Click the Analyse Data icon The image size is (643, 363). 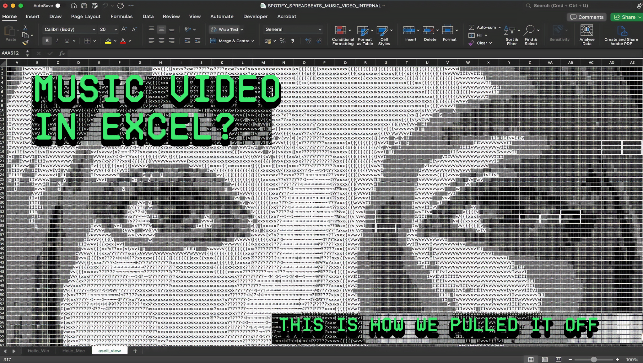click(586, 30)
